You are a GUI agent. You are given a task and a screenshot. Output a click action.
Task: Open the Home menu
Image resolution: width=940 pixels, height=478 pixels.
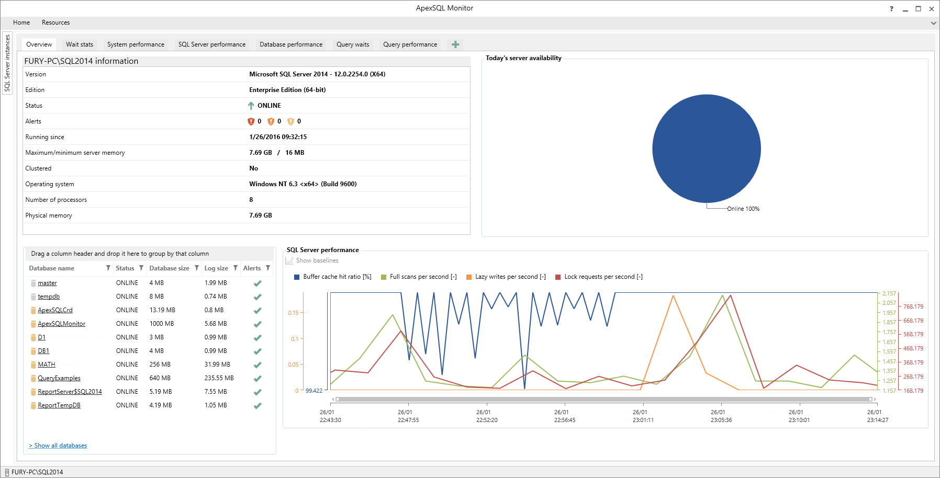21,22
